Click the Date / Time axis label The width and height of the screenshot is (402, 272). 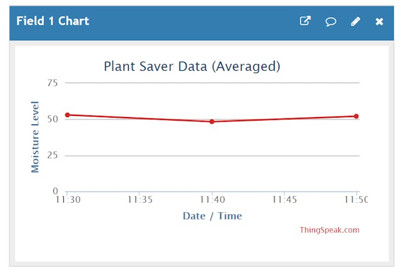pyautogui.click(x=212, y=216)
